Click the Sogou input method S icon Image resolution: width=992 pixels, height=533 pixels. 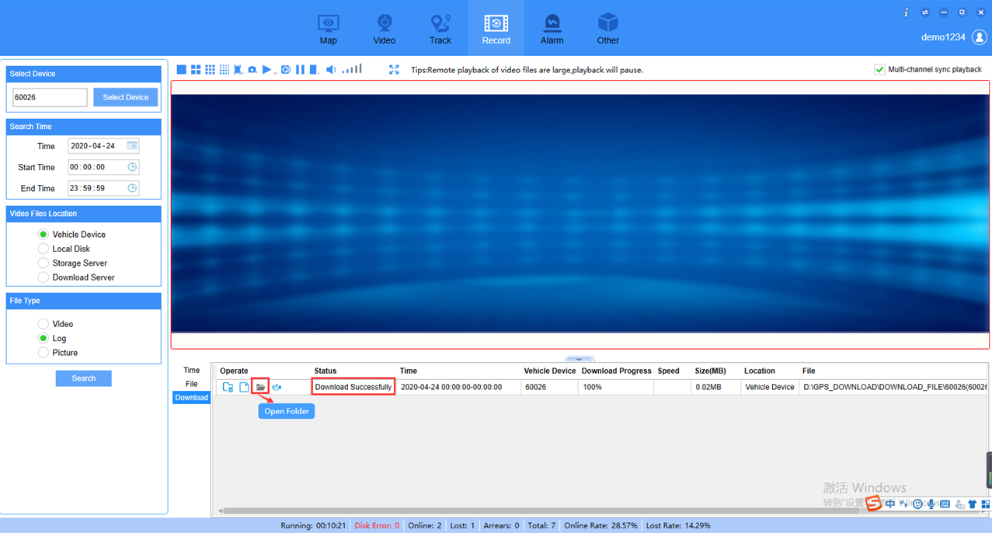(874, 503)
